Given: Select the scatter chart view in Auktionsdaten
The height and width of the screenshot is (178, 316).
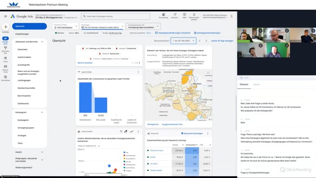Looking at the screenshot, I should coord(126,131).
